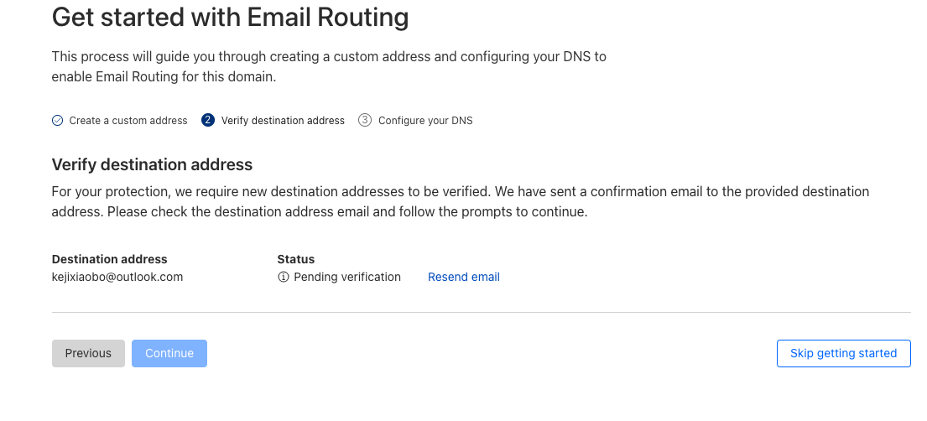Click the "Destination address" column label
Screen dimensions: 927x421
coord(110,259)
